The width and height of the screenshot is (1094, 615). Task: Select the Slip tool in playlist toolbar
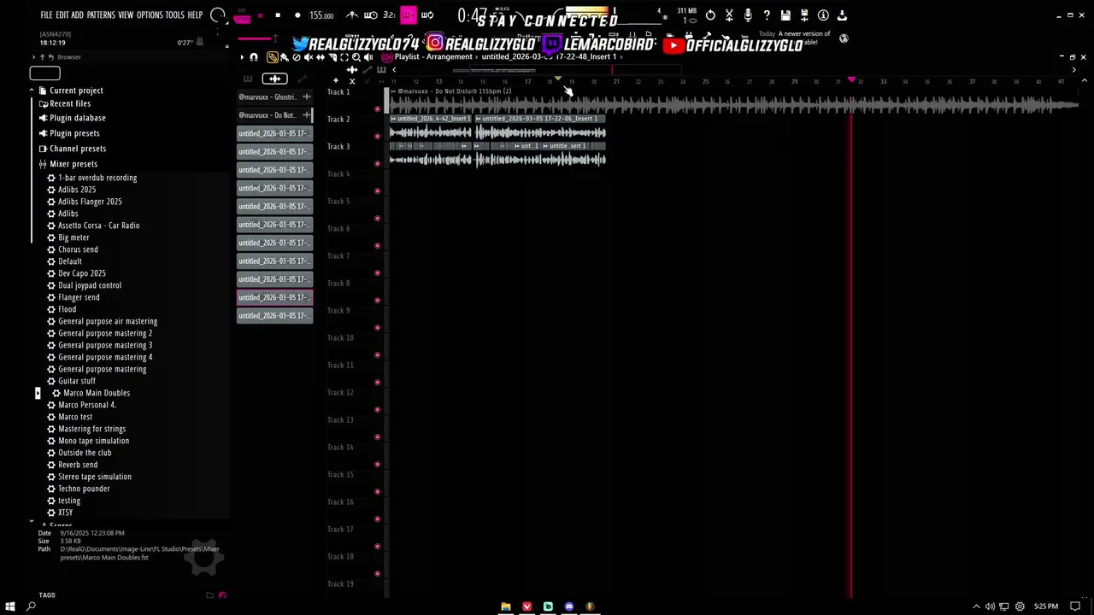321,57
